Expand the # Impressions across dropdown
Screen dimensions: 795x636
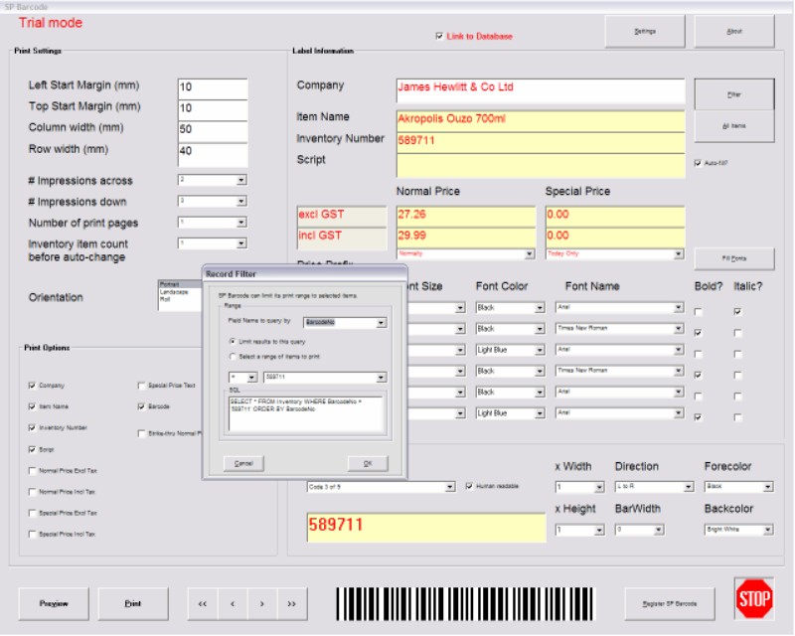click(241, 181)
